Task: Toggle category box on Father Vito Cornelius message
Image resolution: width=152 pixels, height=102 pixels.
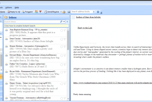Action: click(62, 65)
